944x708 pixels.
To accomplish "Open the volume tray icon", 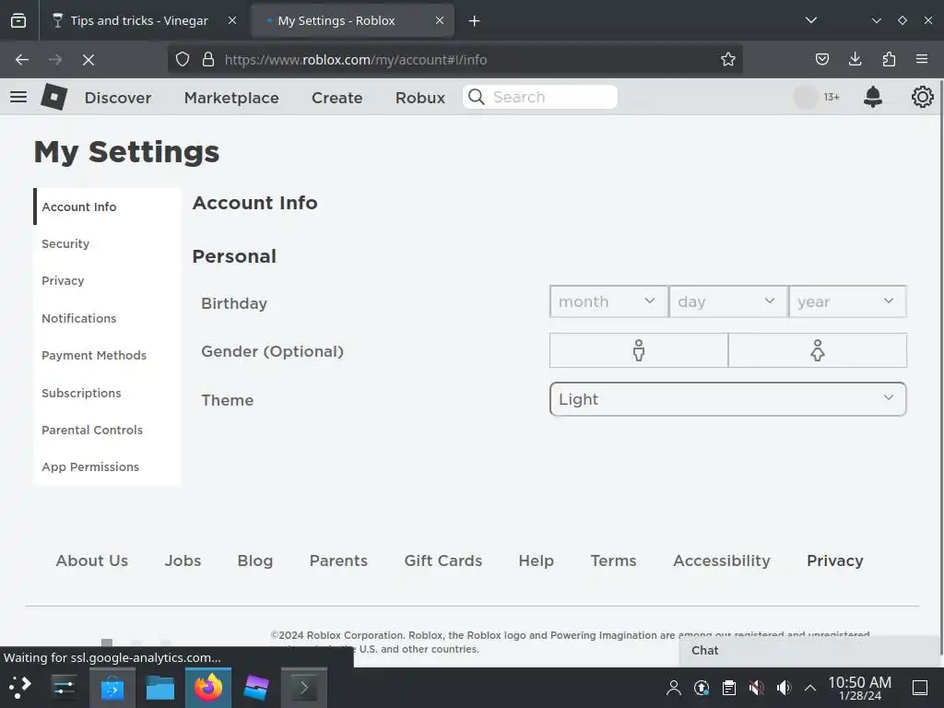I will [784, 687].
